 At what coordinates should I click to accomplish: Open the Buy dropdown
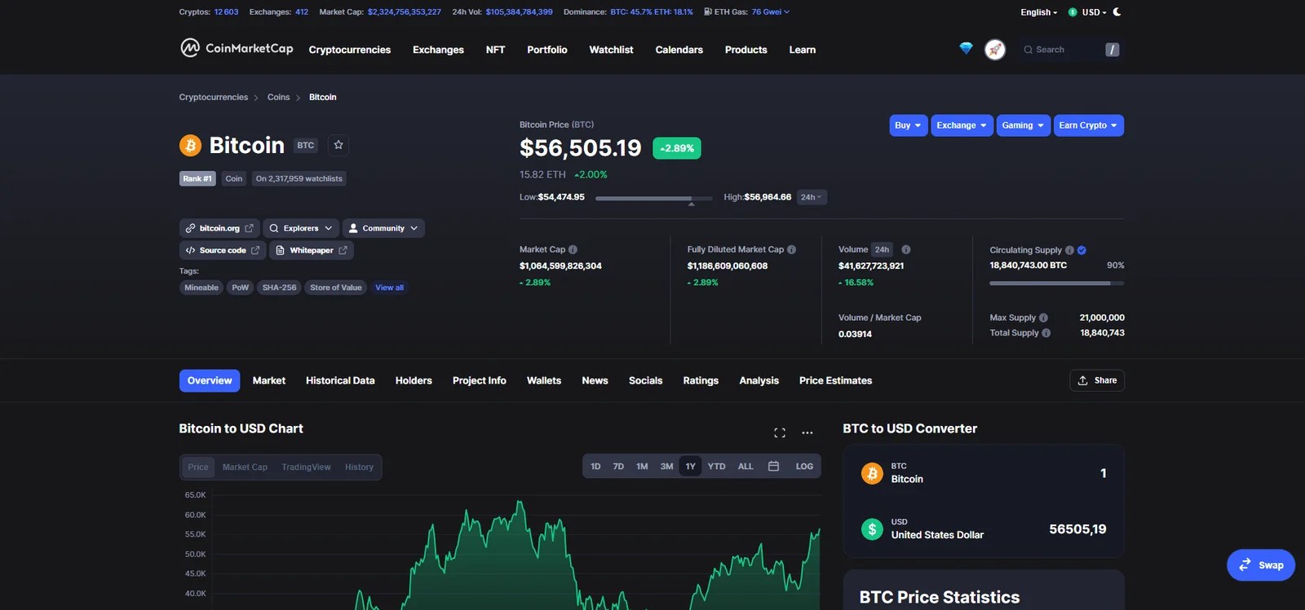pos(908,125)
